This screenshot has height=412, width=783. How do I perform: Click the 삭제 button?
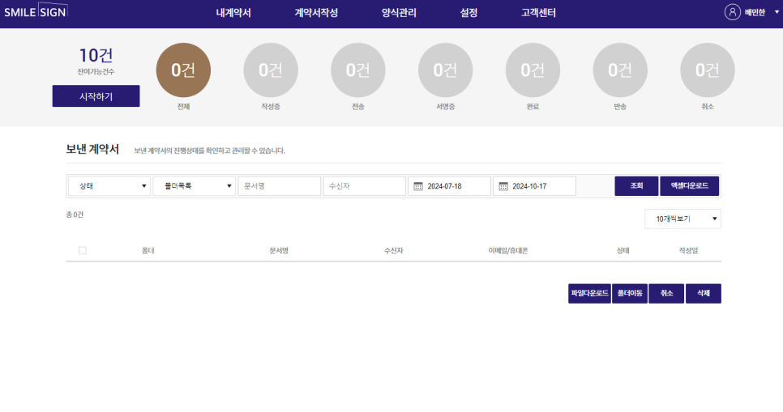pyautogui.click(x=703, y=293)
